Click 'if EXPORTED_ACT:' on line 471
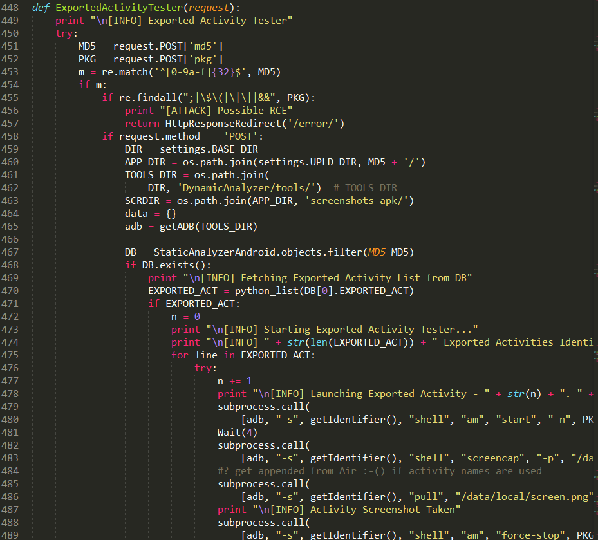The width and height of the screenshot is (598, 540). pyautogui.click(x=194, y=304)
